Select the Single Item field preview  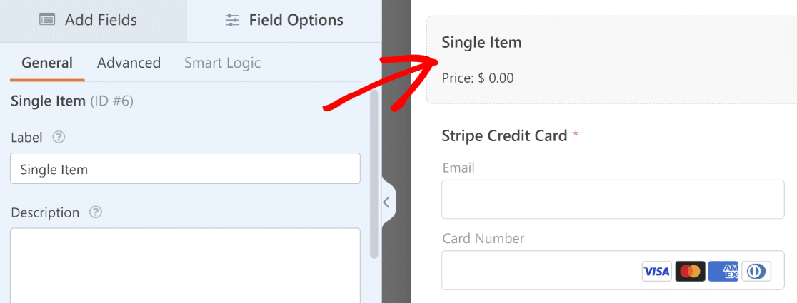pos(611,60)
